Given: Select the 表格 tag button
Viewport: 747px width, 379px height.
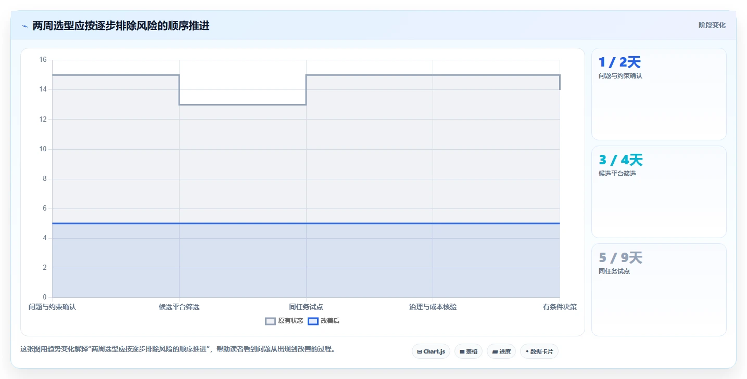Looking at the screenshot, I should [x=469, y=351].
